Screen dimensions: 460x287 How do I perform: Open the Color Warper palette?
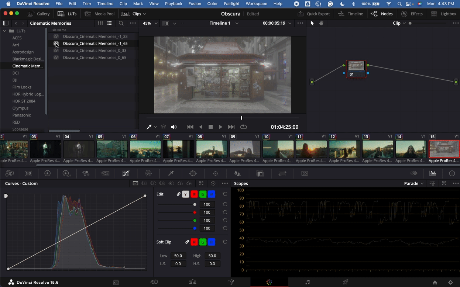pyautogui.click(x=148, y=173)
